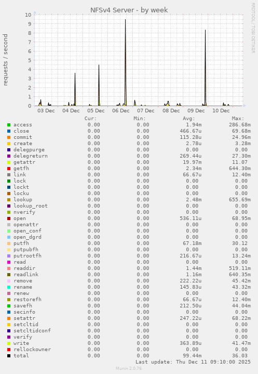This screenshot has height=374, width=258.
Task: Click the green access legend color swatch
Action: [x=9, y=125]
